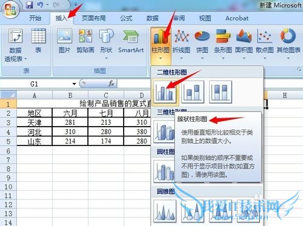Open the Name Box dropdown arrow
The width and height of the screenshot is (303, 226).
[74, 84]
